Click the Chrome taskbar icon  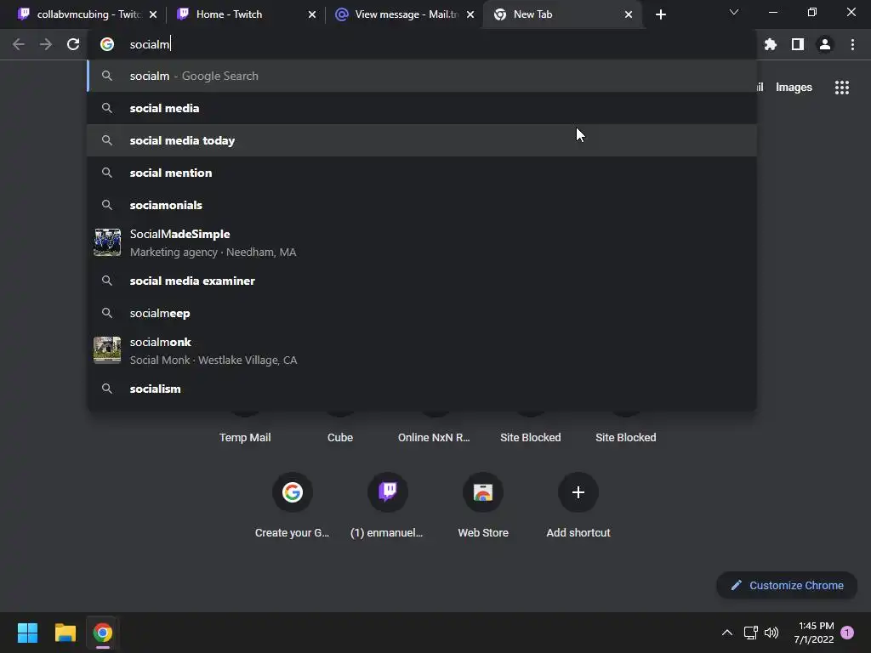click(x=103, y=633)
